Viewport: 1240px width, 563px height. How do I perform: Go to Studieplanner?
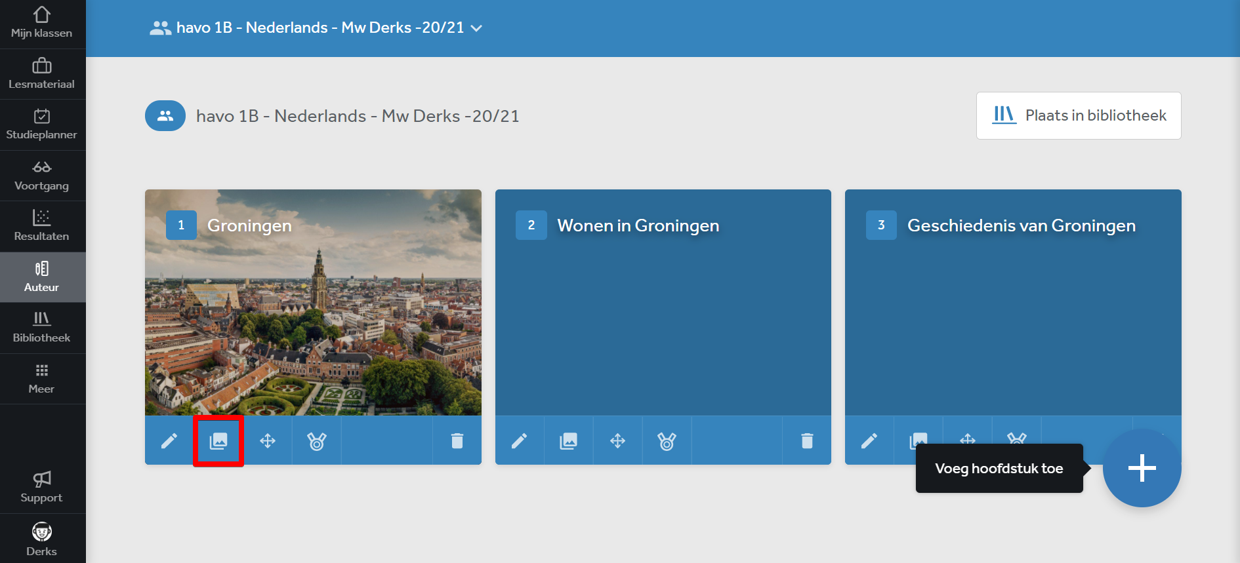click(x=42, y=125)
